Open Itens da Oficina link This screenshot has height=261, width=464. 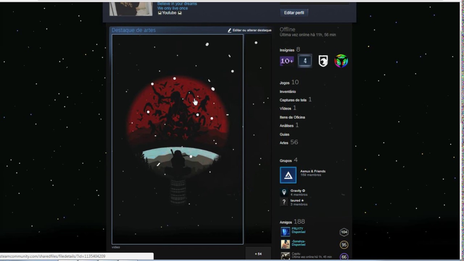coord(292,117)
